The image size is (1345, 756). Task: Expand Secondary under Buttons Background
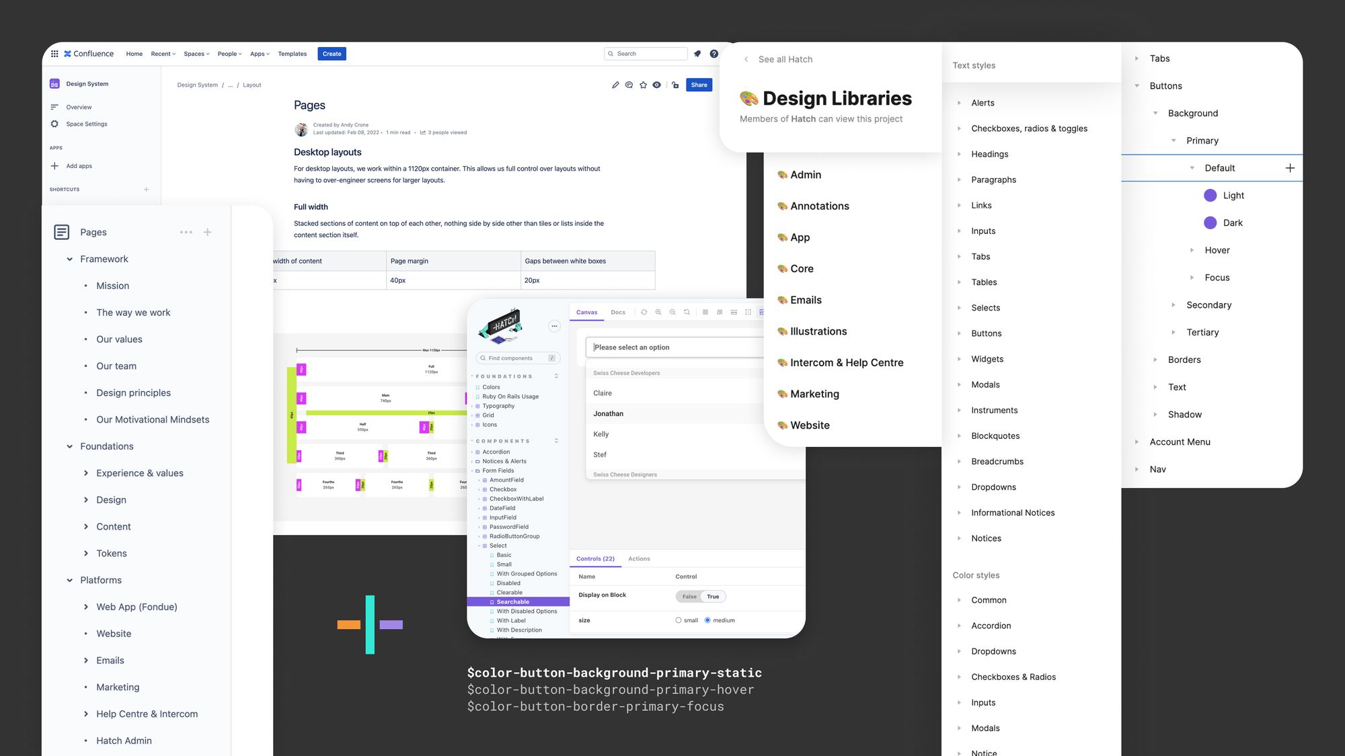(1173, 304)
